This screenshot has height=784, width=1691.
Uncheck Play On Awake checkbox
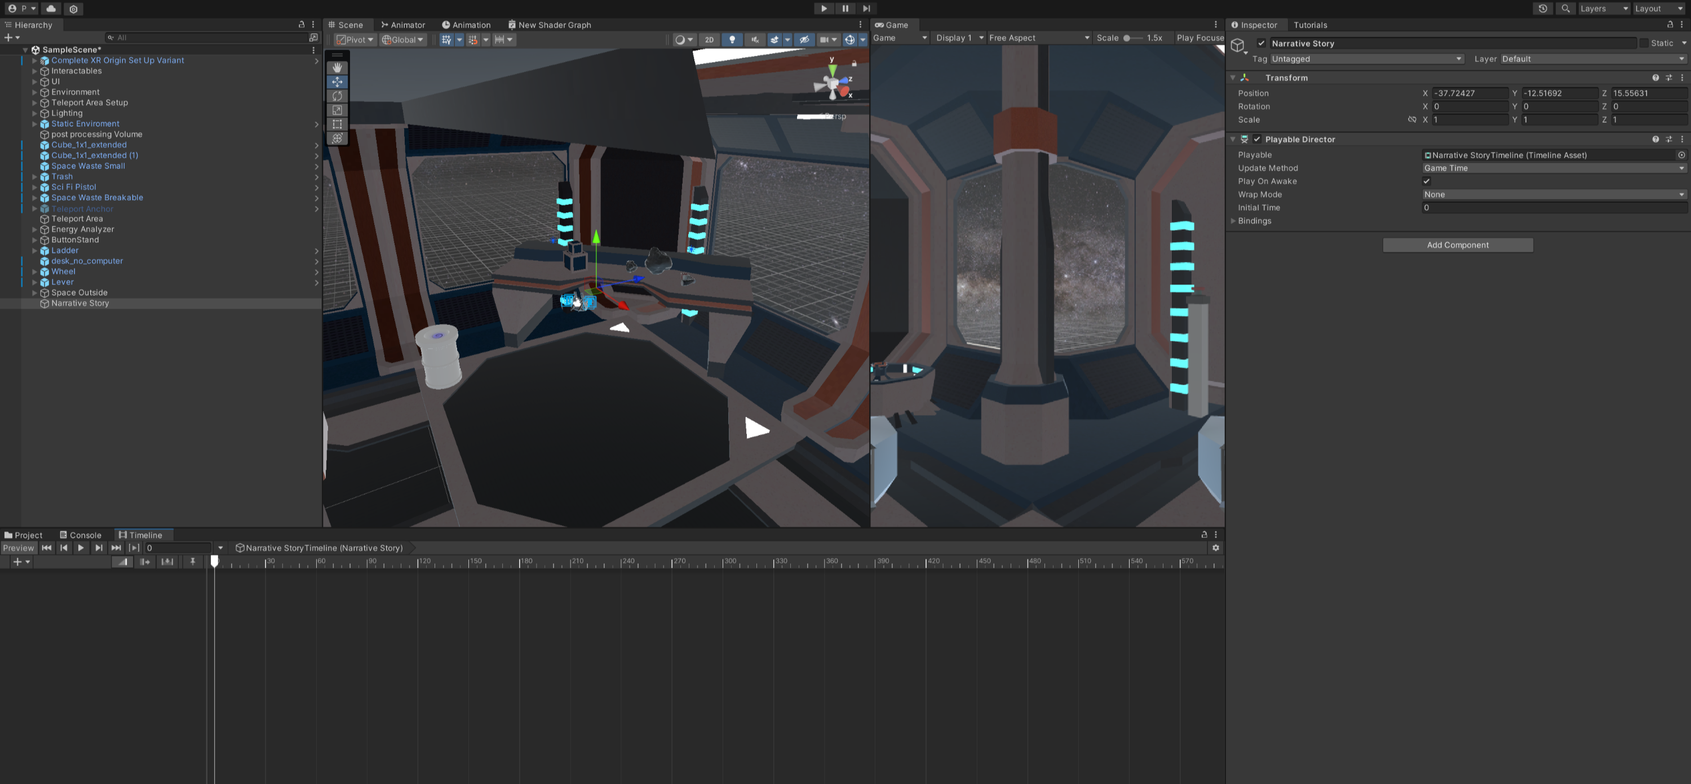[1426, 181]
